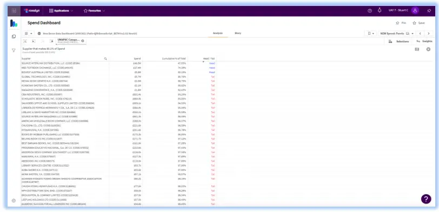Open the Applications dropdown menu
The height and width of the screenshot is (212, 439).
(x=61, y=11)
